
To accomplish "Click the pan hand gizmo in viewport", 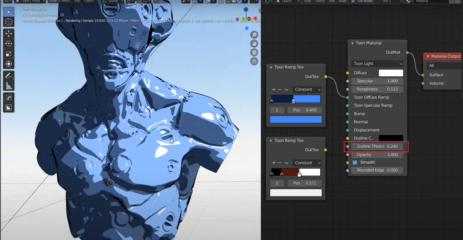I will coord(254,44).
